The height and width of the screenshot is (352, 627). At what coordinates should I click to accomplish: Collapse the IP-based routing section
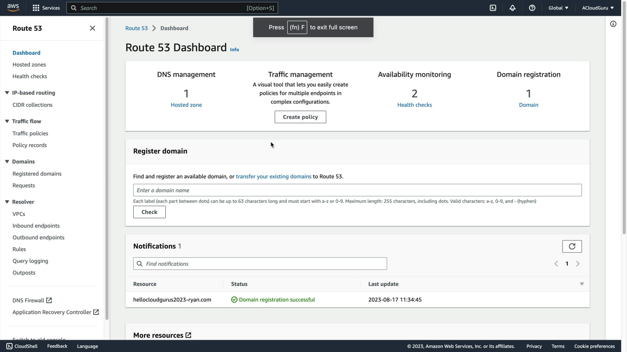[x=7, y=93]
